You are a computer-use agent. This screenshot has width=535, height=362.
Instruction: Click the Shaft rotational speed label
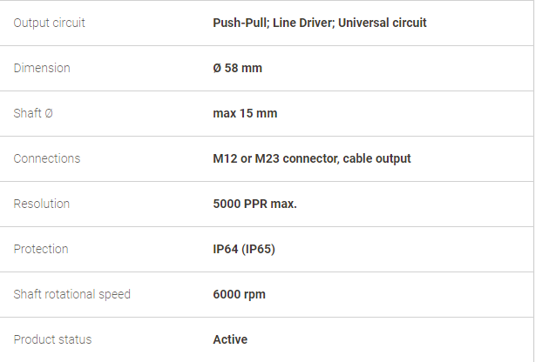(x=71, y=294)
